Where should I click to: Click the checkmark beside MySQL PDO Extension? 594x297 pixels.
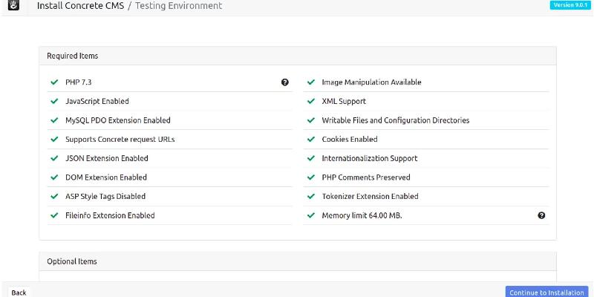(x=54, y=120)
